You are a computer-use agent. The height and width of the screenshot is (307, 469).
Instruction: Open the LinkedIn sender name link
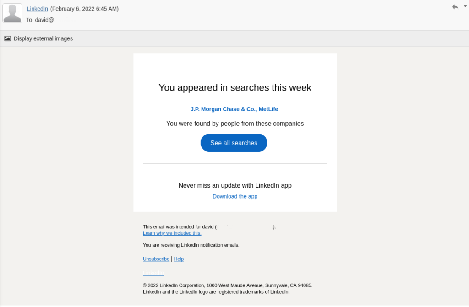[x=38, y=9]
